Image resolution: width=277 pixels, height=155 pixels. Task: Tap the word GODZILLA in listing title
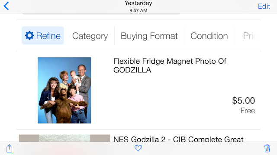(x=132, y=70)
